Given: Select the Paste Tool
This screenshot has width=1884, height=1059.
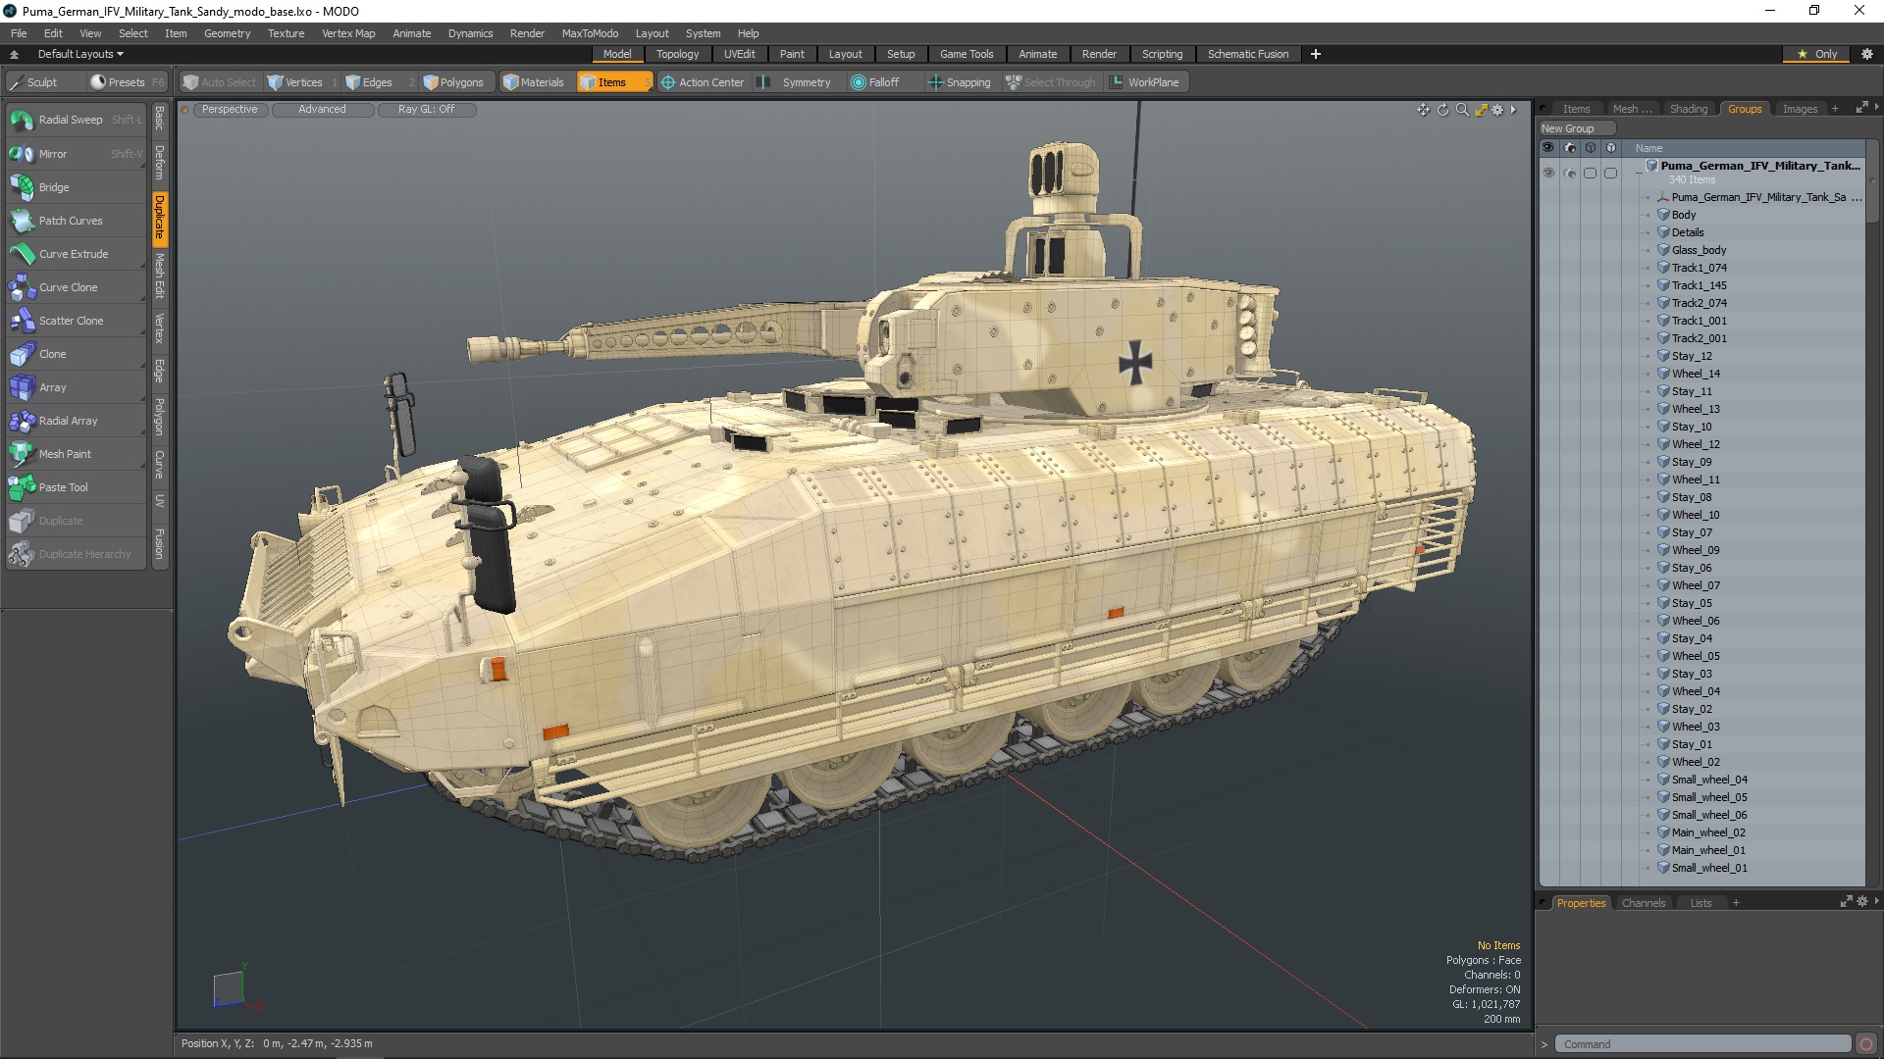Looking at the screenshot, I should 76,487.
